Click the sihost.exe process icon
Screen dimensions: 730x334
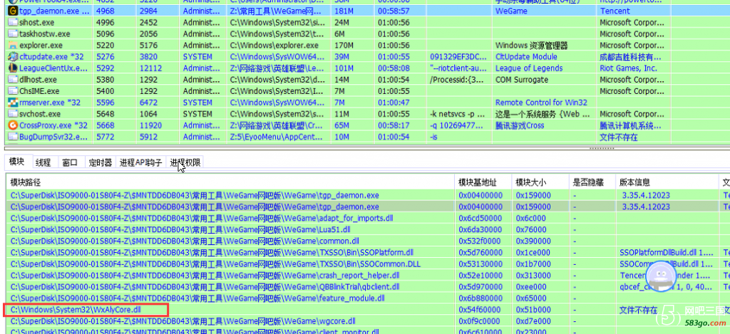(13, 22)
